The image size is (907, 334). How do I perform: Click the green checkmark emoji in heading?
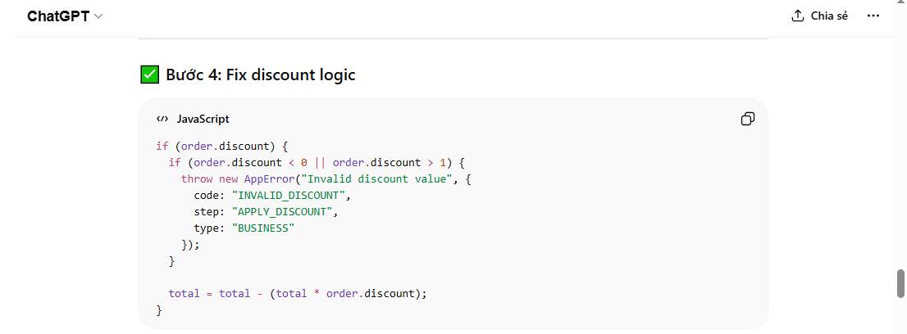[149, 75]
